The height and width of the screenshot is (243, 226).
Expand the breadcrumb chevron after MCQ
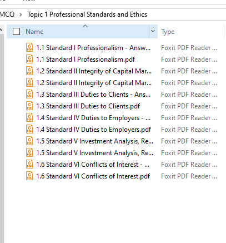21,14
